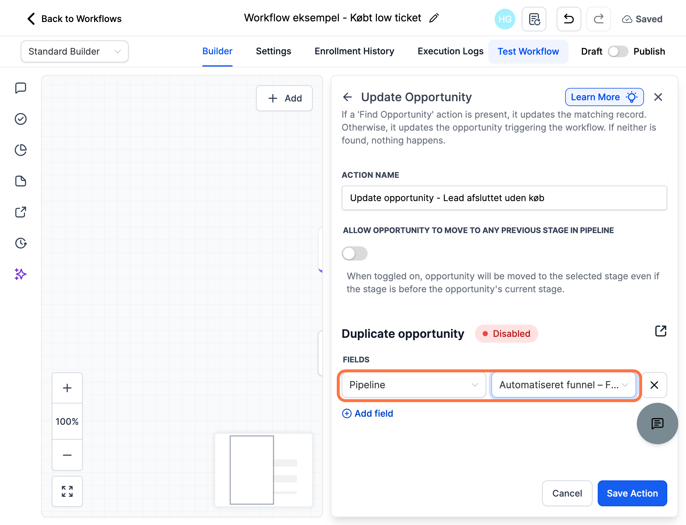Open the floating chat support bubble

(657, 423)
